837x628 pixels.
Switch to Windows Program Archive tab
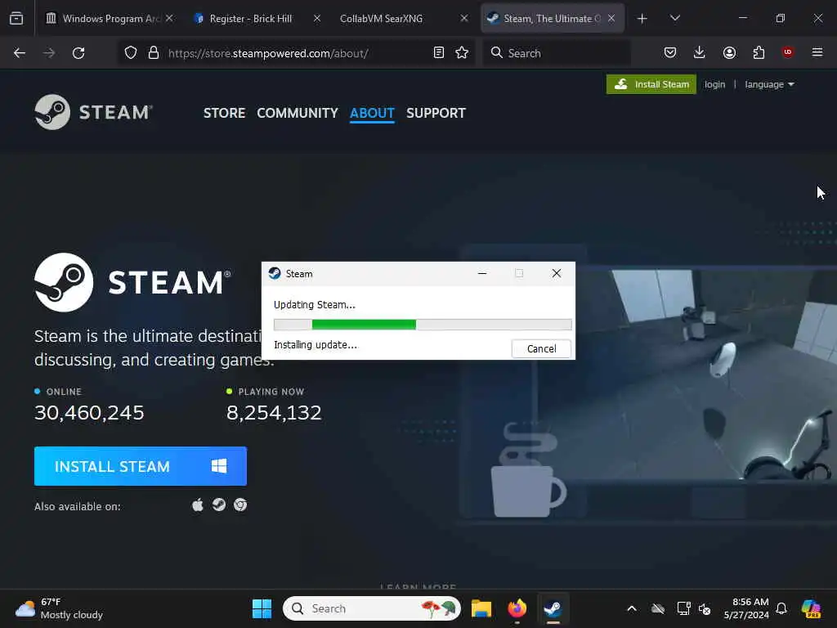105,18
